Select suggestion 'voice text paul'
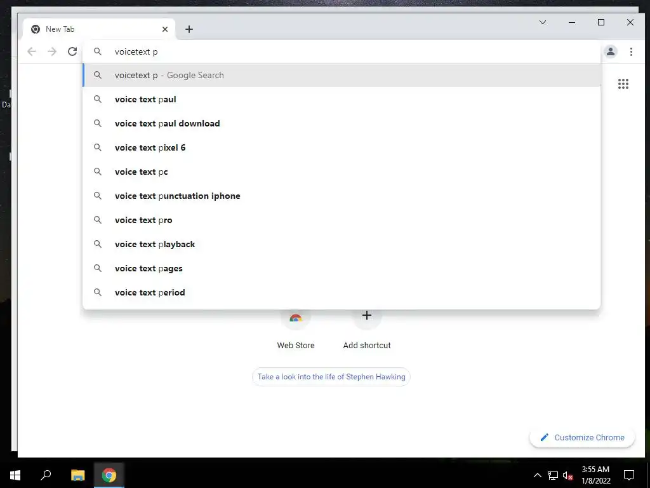 (x=342, y=99)
